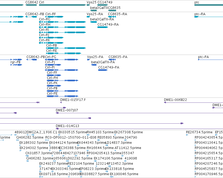Select the Cirl-PI protein label

click(x=50, y=67)
